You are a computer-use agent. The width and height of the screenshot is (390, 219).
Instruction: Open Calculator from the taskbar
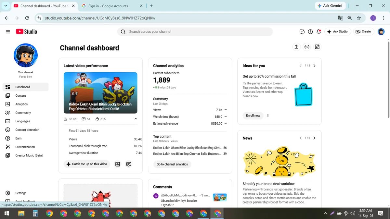click(x=35, y=213)
